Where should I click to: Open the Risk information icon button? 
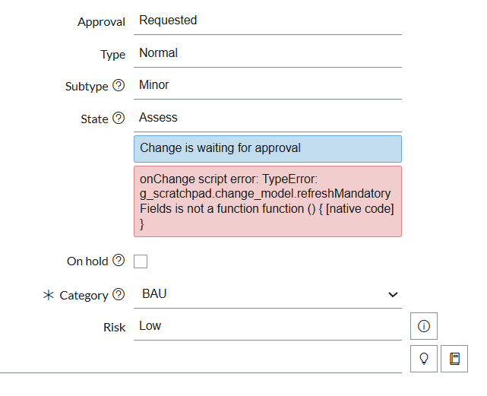point(424,326)
